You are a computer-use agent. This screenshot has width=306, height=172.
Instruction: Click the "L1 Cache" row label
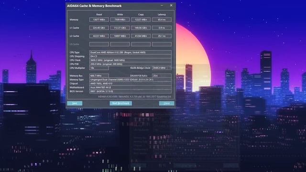pyautogui.click(x=75, y=28)
